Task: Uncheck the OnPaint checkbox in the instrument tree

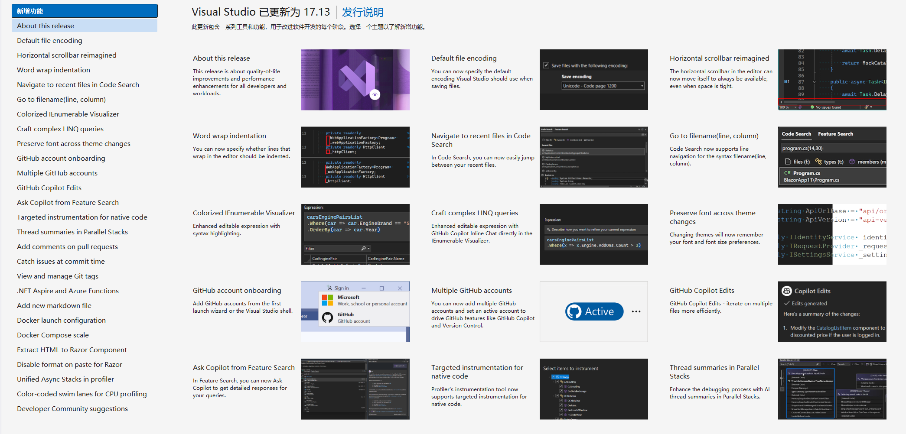Action: [x=561, y=405]
